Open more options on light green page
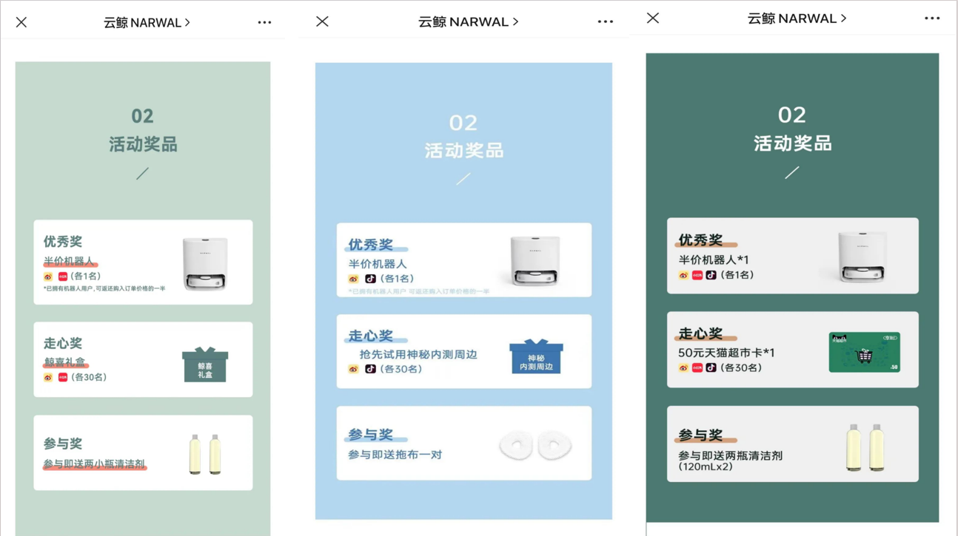Viewport: 958px width, 536px height. (x=264, y=22)
